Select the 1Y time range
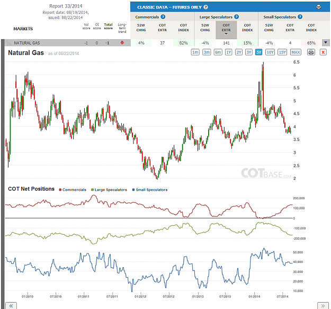331x309 pixels. click(228, 52)
